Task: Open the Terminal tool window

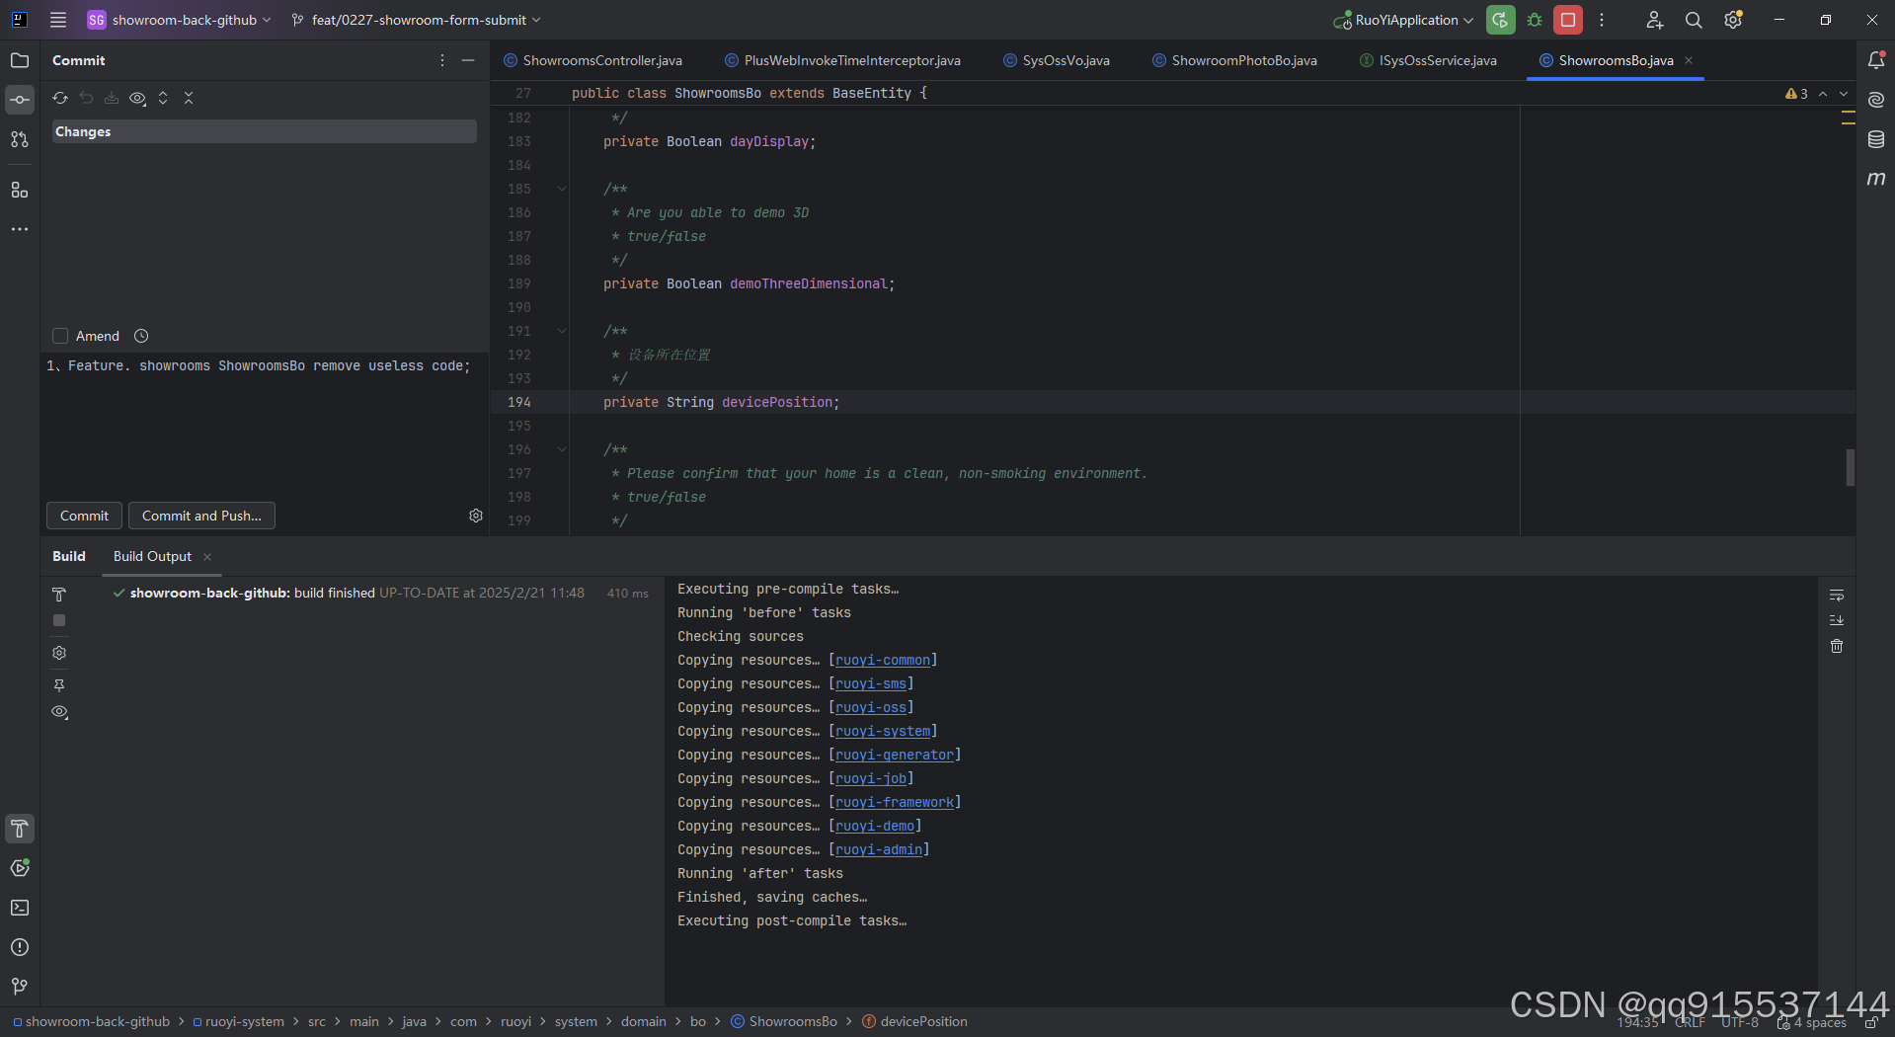Action: coord(19,908)
